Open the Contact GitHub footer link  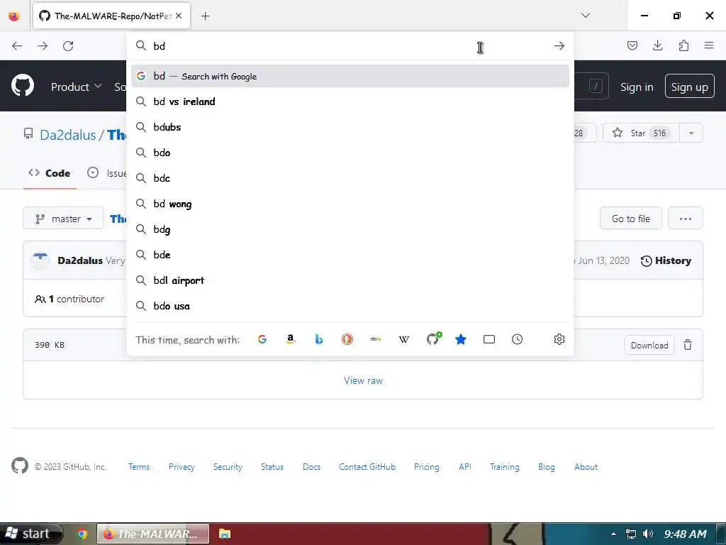pos(367,467)
